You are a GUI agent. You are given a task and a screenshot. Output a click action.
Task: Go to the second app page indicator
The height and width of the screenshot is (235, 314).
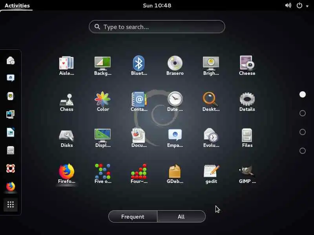click(x=302, y=113)
